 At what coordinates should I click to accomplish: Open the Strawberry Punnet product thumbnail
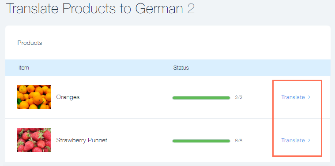(34, 140)
